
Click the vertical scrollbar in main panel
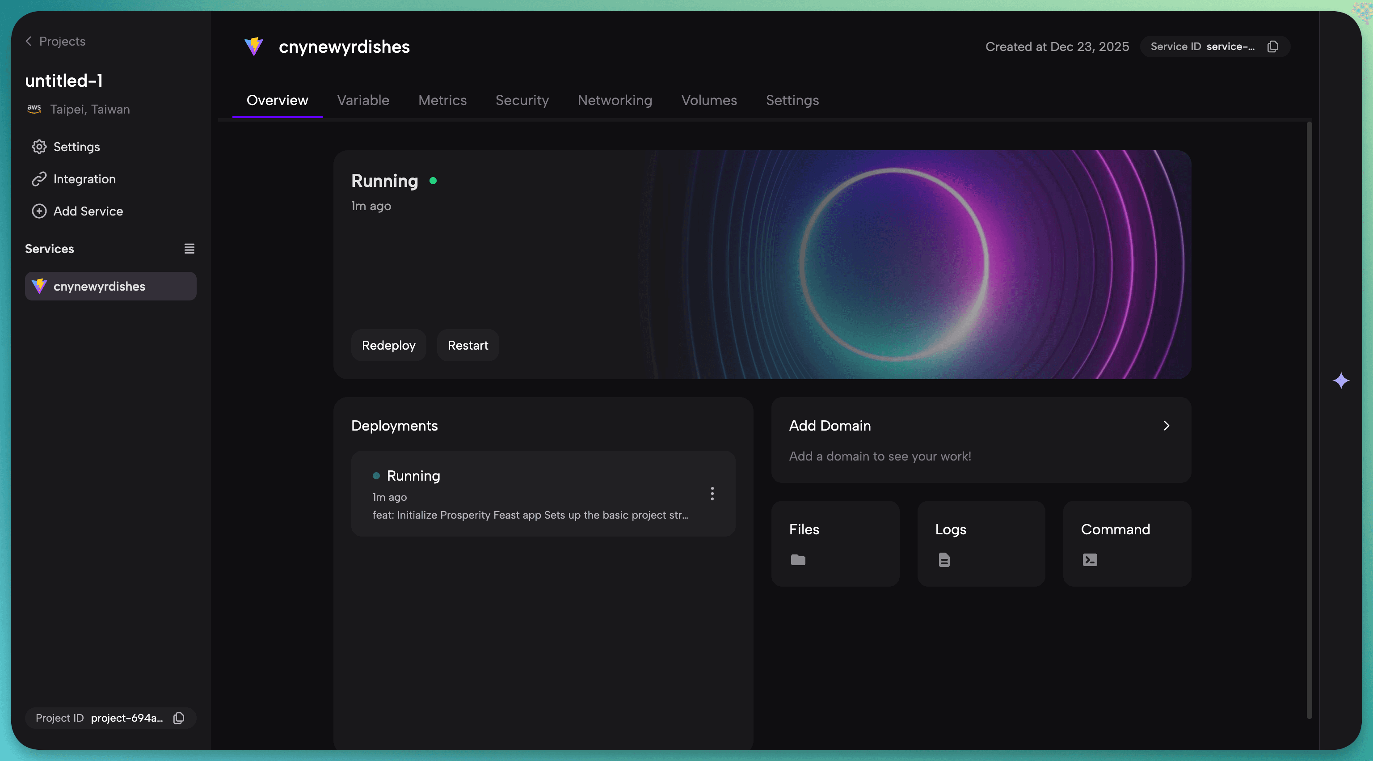[1309, 420]
